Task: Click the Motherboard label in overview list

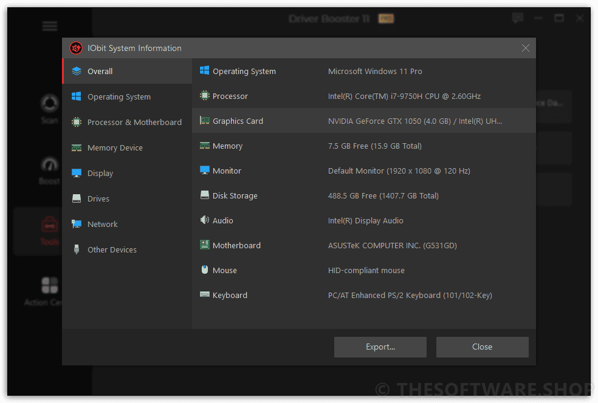Action: (236, 246)
